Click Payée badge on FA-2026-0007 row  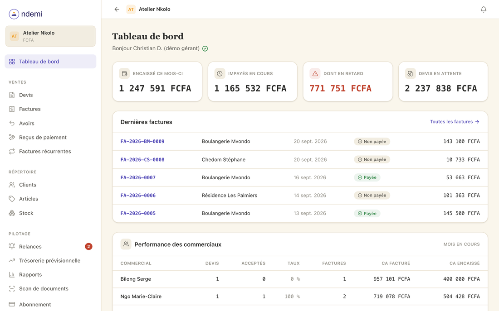[367, 177]
